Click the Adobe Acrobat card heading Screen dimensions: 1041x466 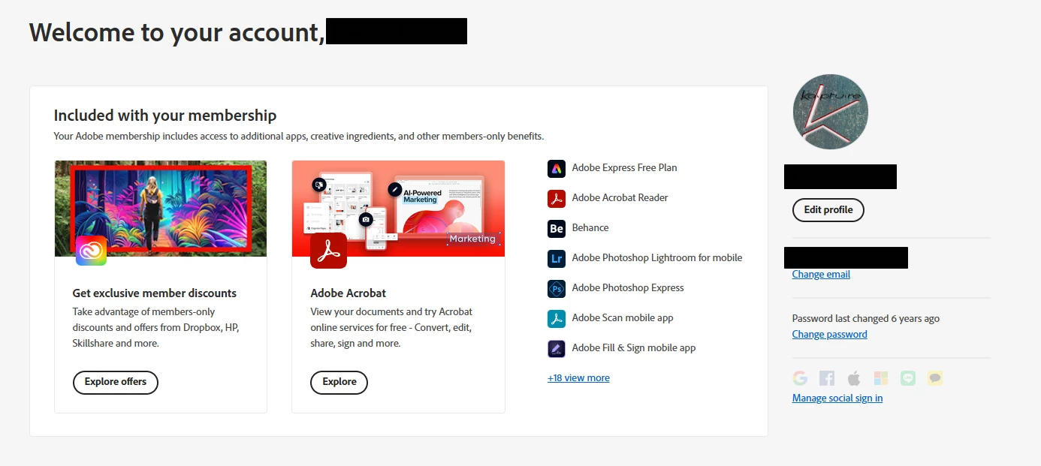pyautogui.click(x=349, y=293)
